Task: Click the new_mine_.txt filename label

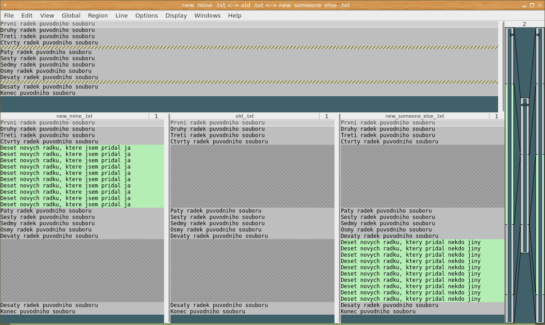Action: (74, 116)
